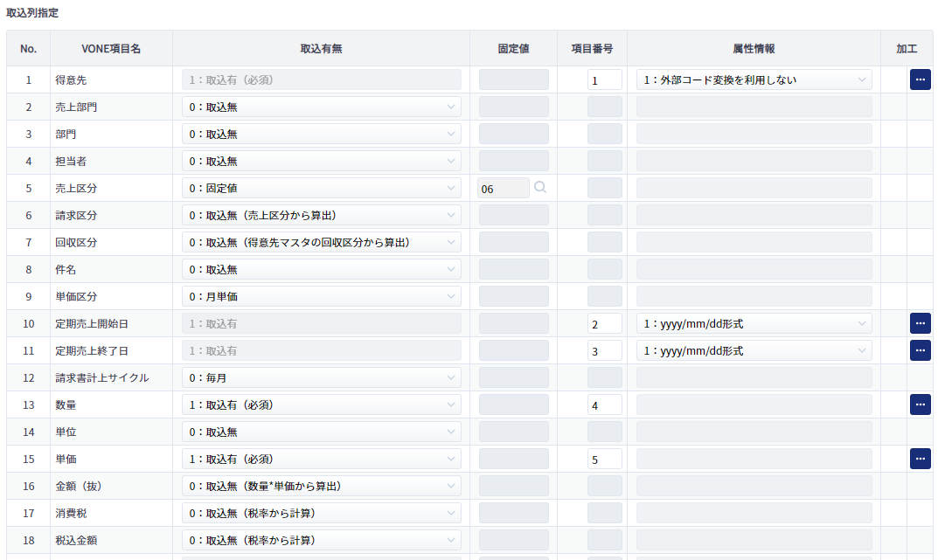Click the 数量 item name
Image resolution: width=945 pixels, height=560 pixels.
coord(66,404)
